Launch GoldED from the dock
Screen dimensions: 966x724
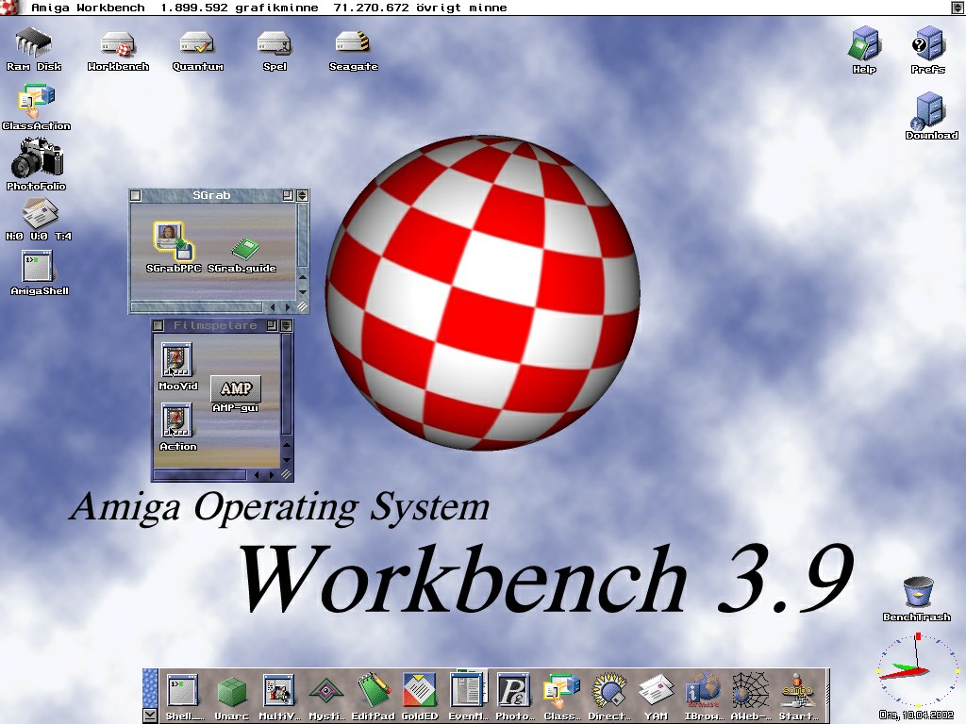419,691
